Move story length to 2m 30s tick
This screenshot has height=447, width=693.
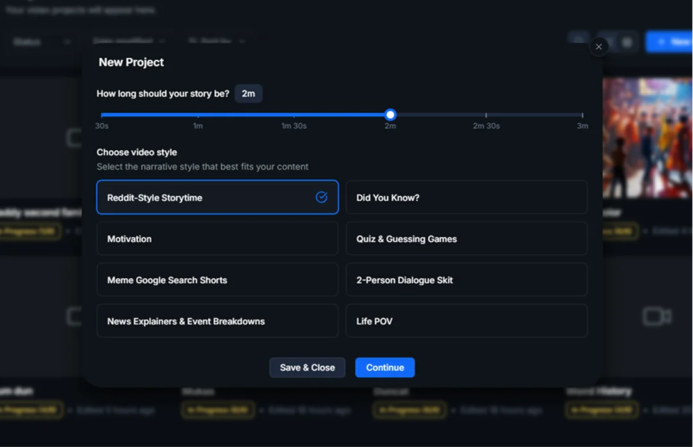click(486, 115)
